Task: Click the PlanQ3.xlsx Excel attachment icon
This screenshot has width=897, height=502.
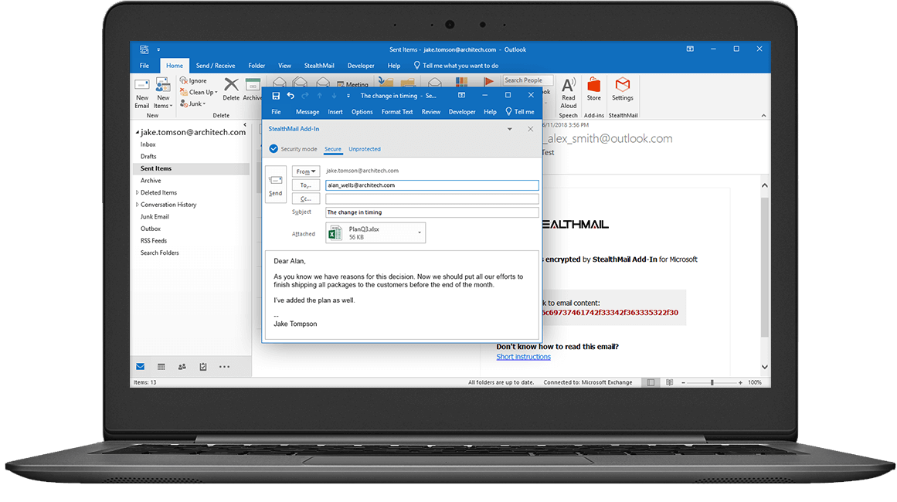Action: click(335, 232)
